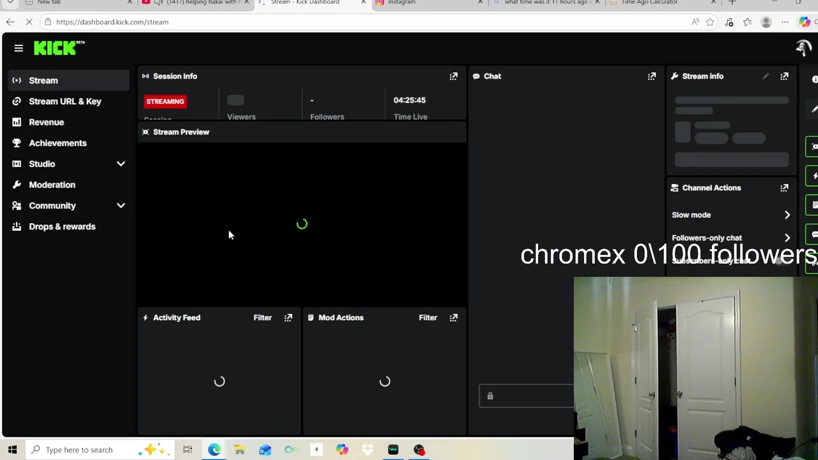Pop out the Session Info panel

tap(454, 76)
